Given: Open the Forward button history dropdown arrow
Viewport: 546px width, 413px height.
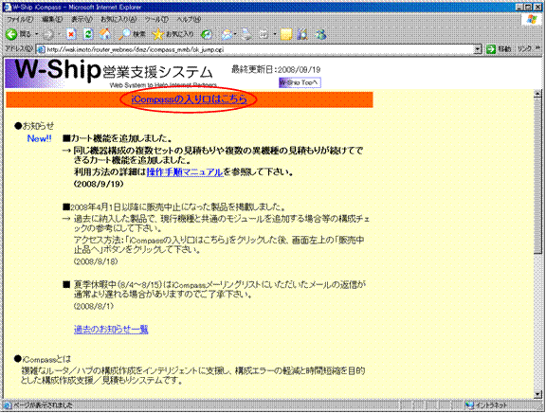Looking at the screenshot, I should coord(59,34).
